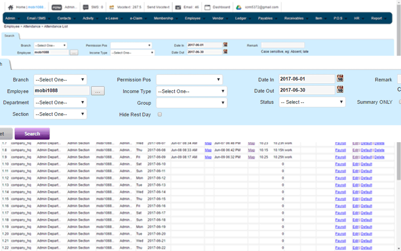Image resolution: width=401 pixels, height=251 pixels.
Task: Open the Dashboard window icon
Action: (x=207, y=8)
